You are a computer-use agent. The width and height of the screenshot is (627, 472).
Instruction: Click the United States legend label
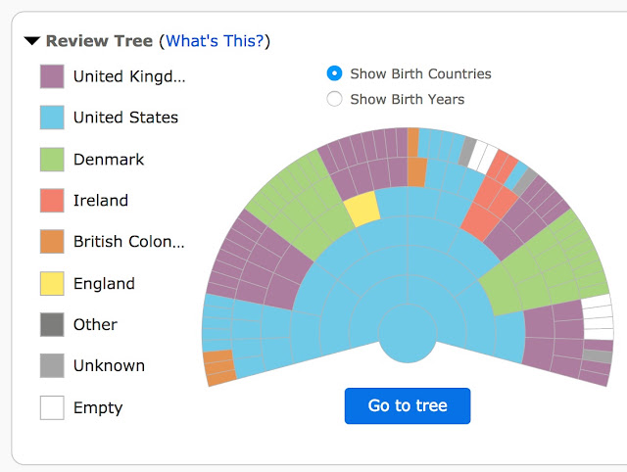click(x=125, y=118)
